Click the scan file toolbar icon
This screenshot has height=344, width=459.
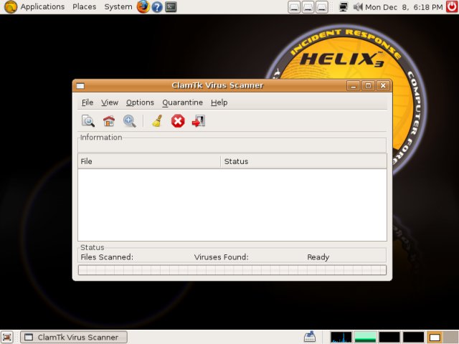pyautogui.click(x=88, y=121)
